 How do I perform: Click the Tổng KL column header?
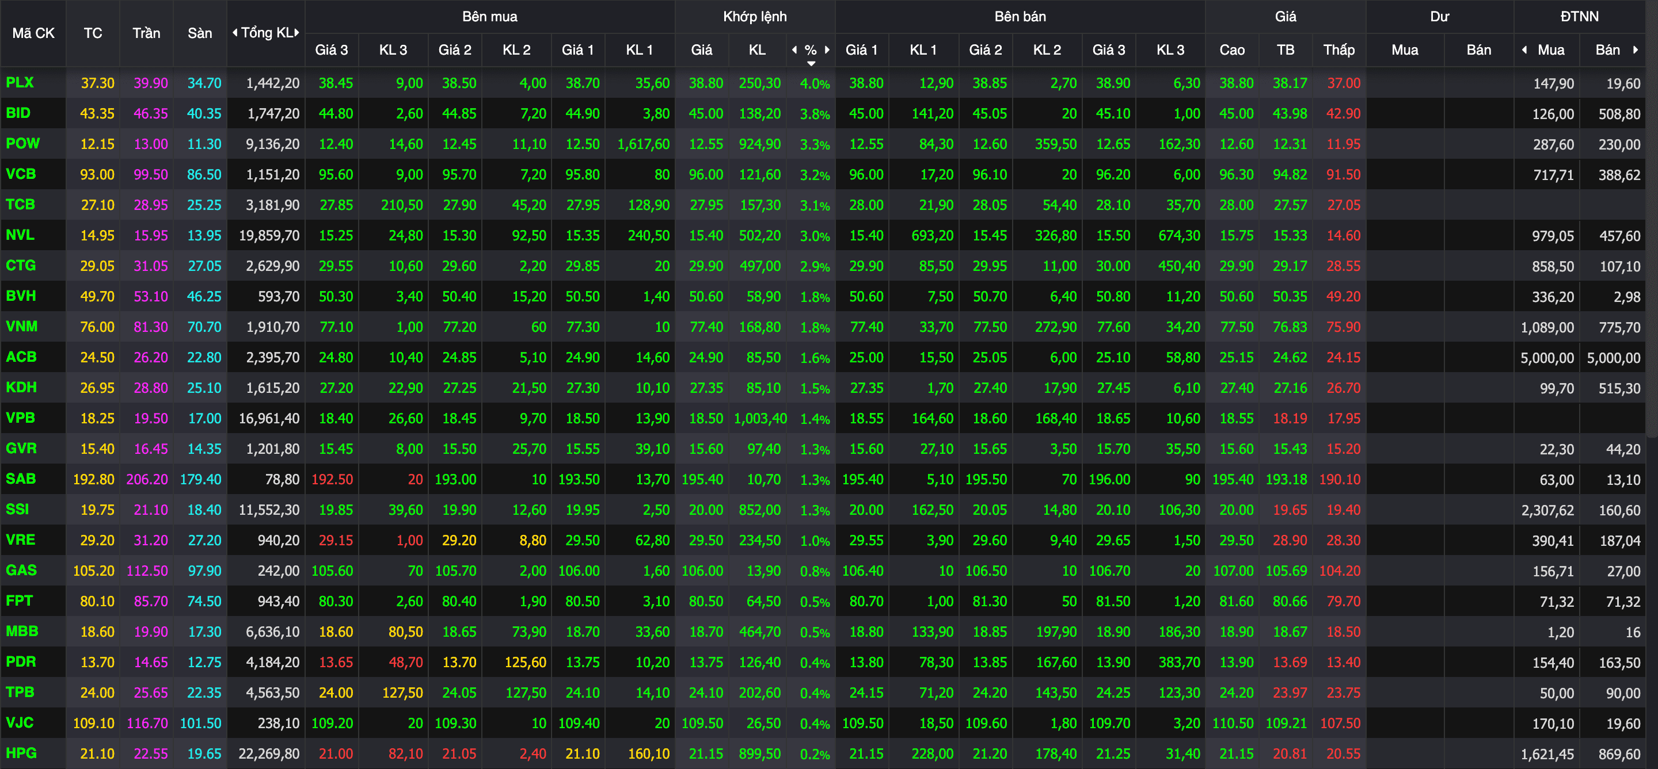tap(267, 33)
